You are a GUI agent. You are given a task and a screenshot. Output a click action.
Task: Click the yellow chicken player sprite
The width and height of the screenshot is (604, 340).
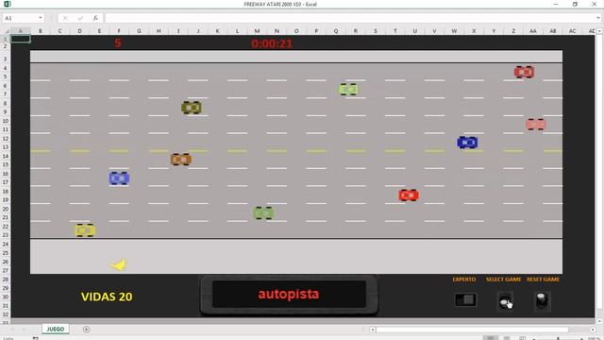(118, 264)
